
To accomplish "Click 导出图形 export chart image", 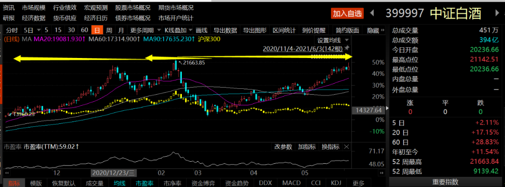I will click(x=255, y=30).
